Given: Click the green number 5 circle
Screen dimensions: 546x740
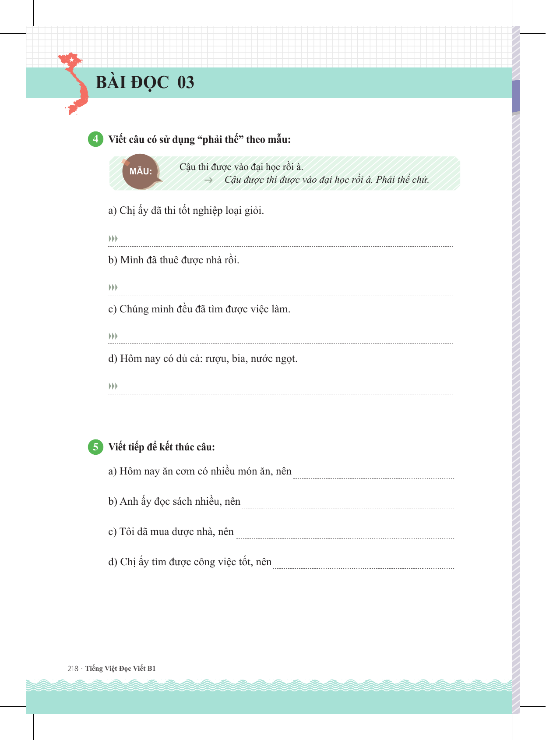Looking at the screenshot, I should [x=95, y=447].
